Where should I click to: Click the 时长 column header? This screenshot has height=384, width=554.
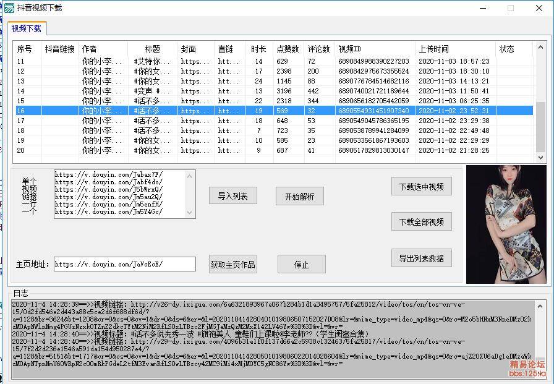259,49
